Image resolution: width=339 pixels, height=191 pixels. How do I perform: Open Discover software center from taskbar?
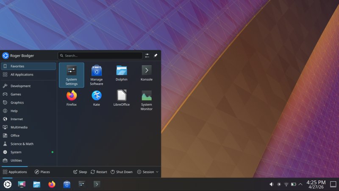point(67,184)
